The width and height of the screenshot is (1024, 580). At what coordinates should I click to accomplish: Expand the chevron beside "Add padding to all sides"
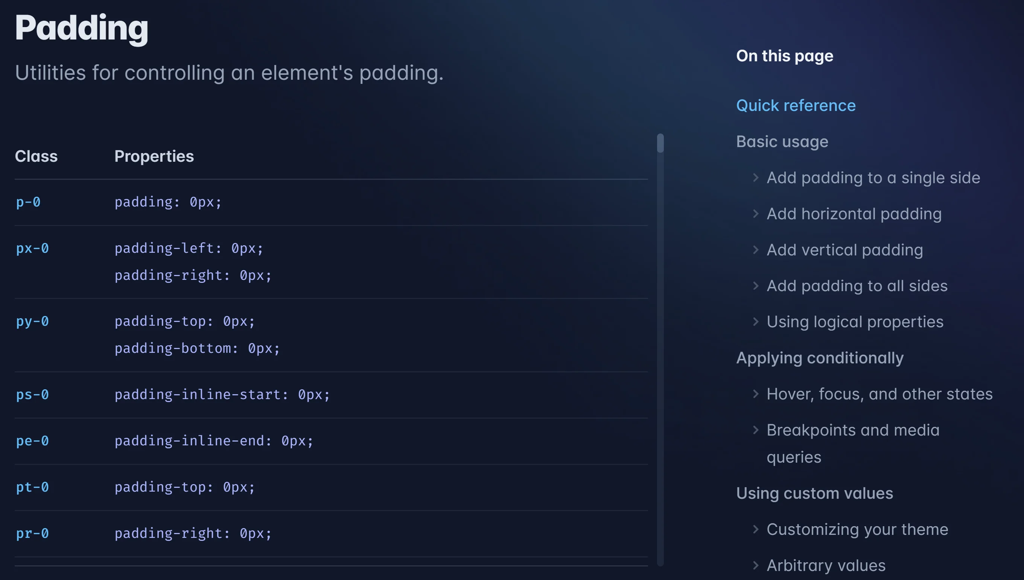point(756,285)
